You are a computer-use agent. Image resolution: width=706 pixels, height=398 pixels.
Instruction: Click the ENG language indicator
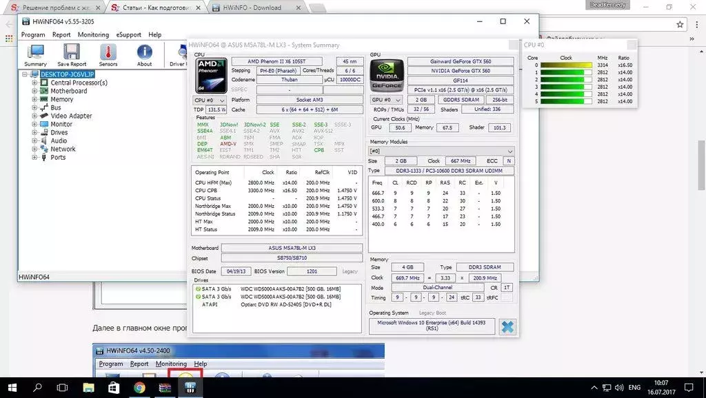(634, 388)
